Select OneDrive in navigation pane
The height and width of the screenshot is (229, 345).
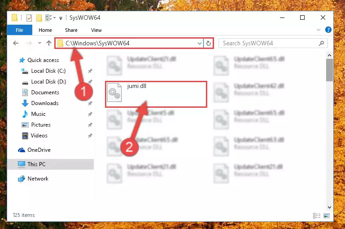39,150
